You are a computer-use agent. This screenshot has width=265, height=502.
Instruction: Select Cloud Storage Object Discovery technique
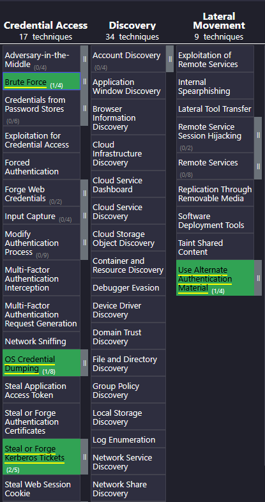128,238
